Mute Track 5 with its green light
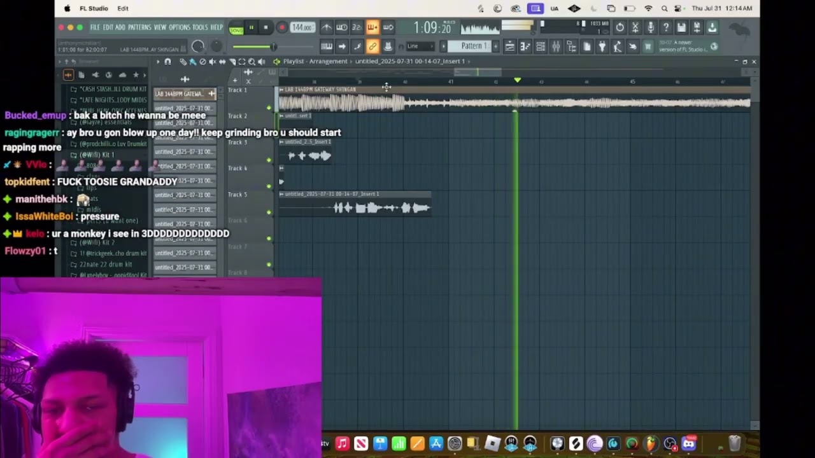 pyautogui.click(x=269, y=212)
